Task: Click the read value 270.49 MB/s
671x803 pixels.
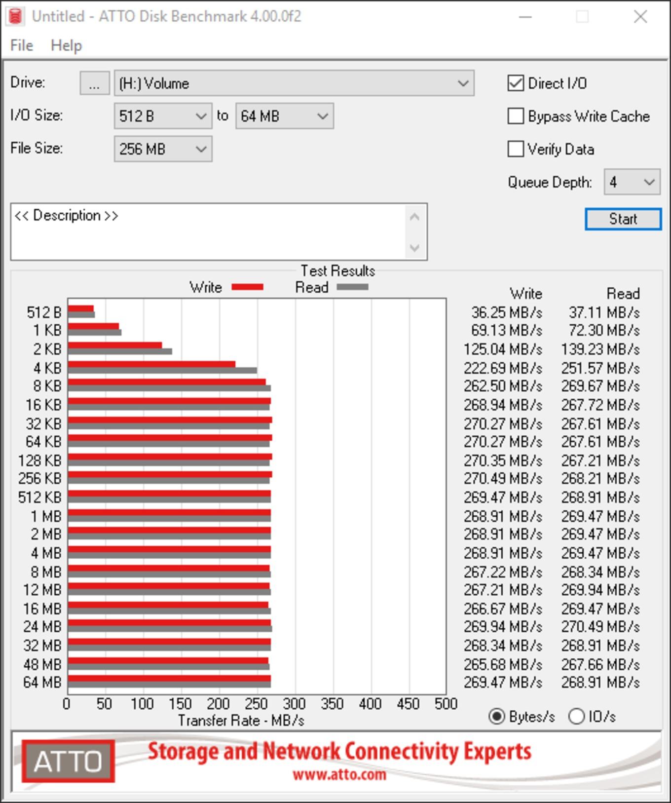Action: point(601,627)
